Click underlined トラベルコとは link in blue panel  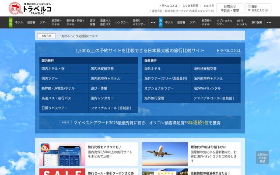pyautogui.click(x=228, y=51)
